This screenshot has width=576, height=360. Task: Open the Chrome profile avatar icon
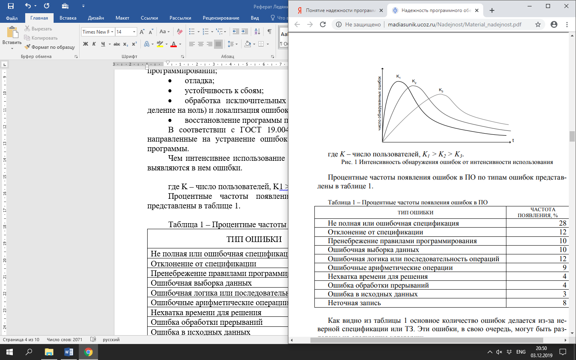pos(554,24)
